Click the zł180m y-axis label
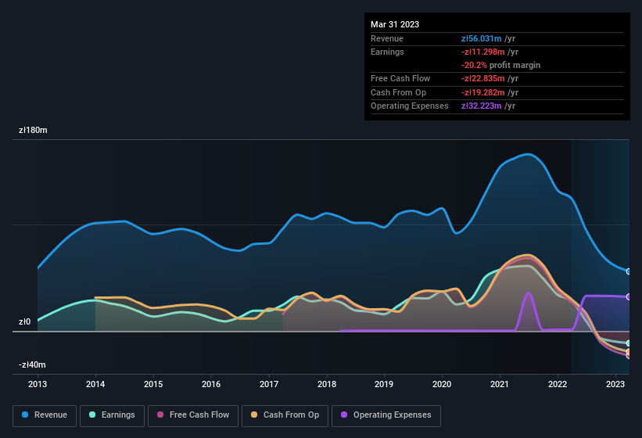This screenshot has width=642, height=438. point(33,130)
